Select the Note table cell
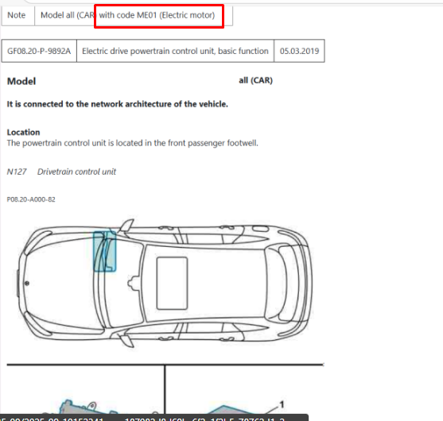This screenshot has height=421, width=443. pos(18,16)
